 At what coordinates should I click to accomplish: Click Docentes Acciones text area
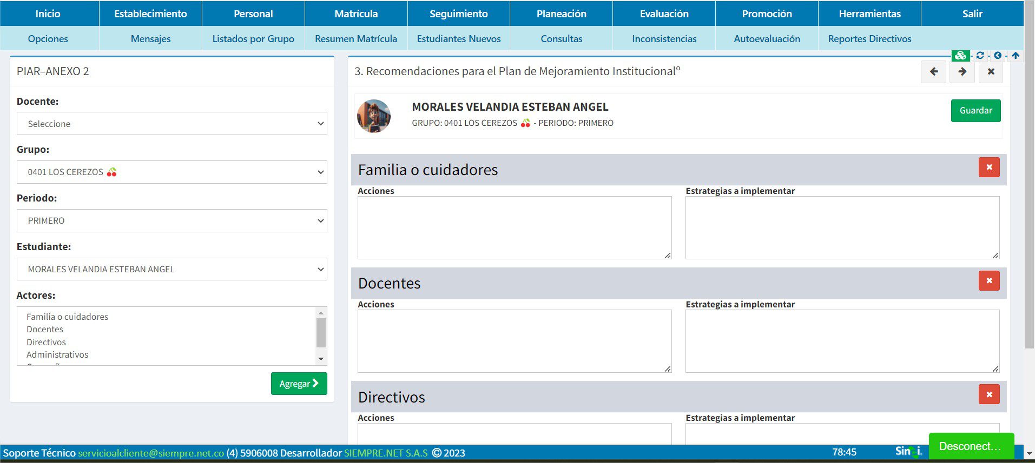(515, 341)
